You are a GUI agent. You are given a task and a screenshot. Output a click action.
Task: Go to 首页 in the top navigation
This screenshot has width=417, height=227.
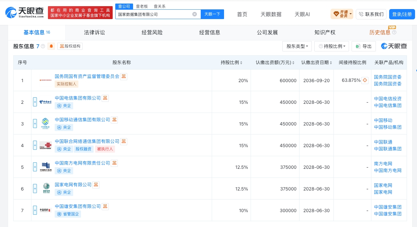242,14
